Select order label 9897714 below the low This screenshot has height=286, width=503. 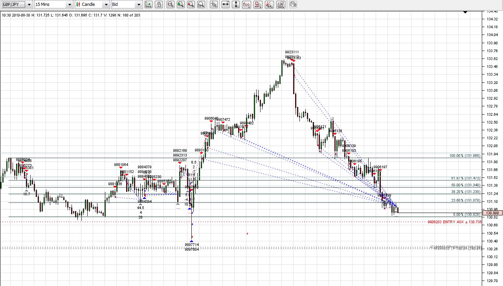click(x=192, y=245)
